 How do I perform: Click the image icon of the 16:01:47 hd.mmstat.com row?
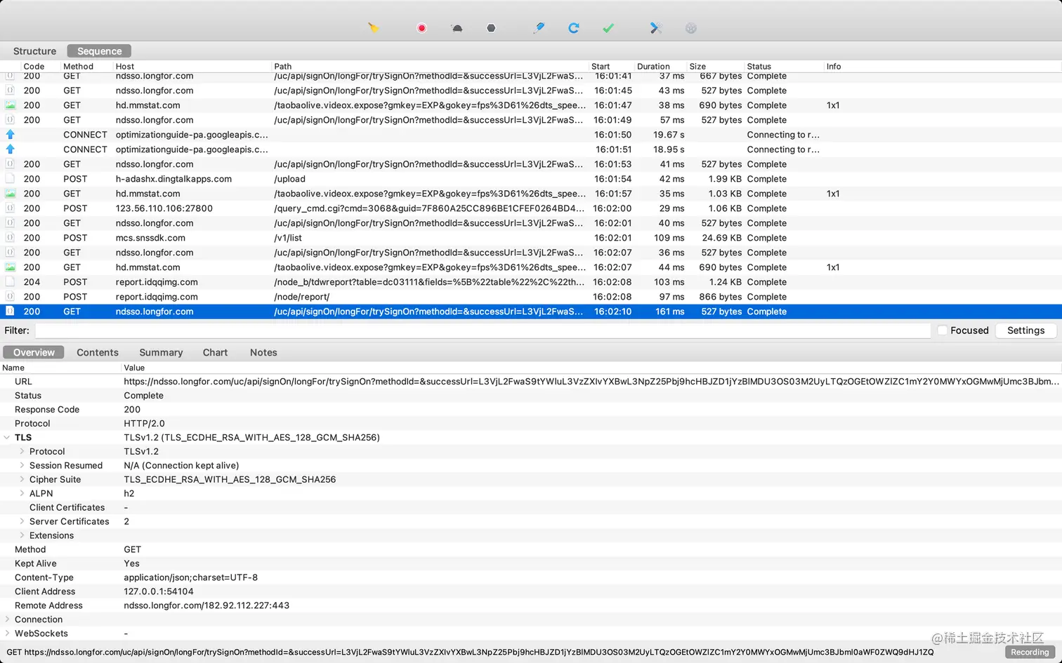[x=10, y=105]
